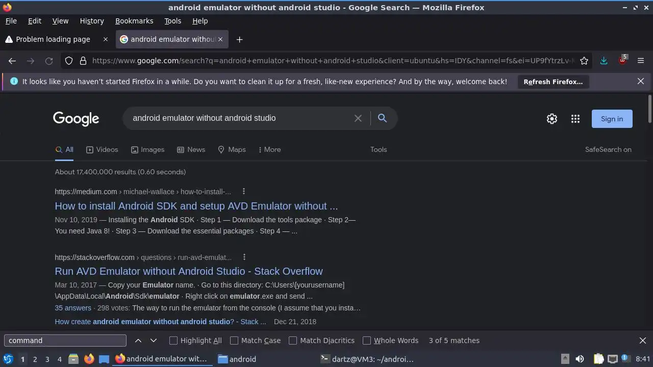Clear the Google search box text

358,118
